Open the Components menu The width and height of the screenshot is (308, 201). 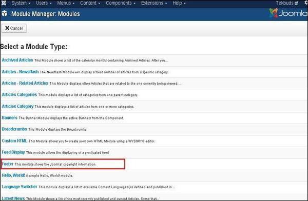[x=121, y=3]
